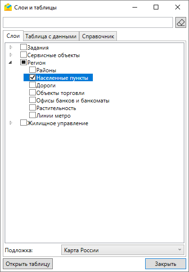Viewport: 189px width, 272px height.
Task: Click the app logo in title bar
Action: (x=8, y=8)
